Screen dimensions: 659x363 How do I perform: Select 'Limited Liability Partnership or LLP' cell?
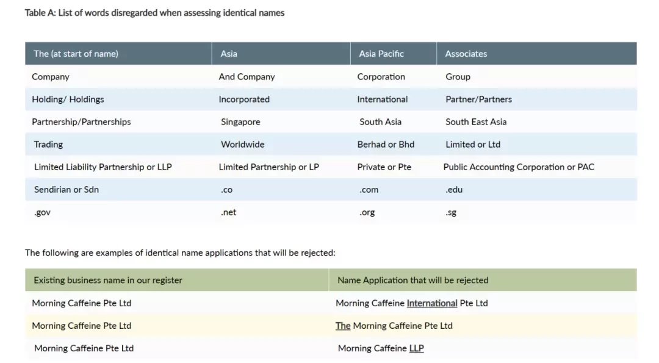[x=118, y=167]
